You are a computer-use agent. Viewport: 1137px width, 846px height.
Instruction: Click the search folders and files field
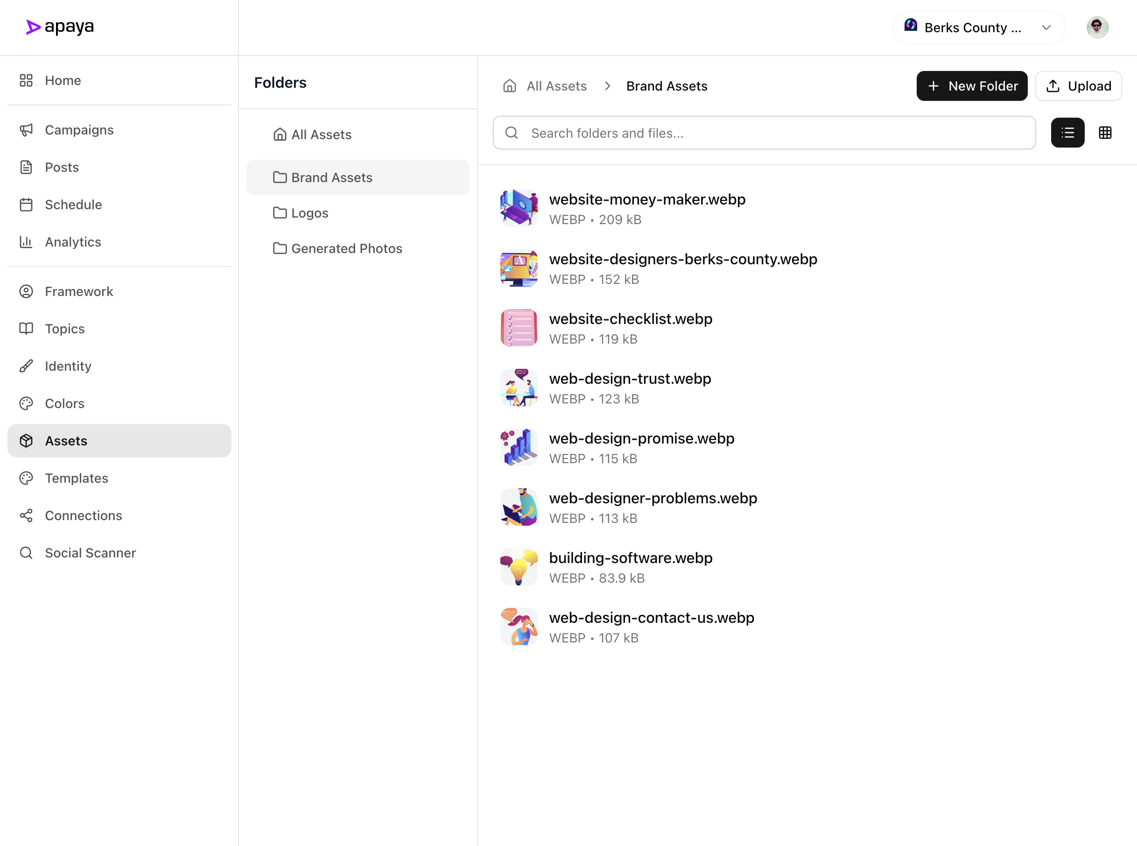point(764,133)
